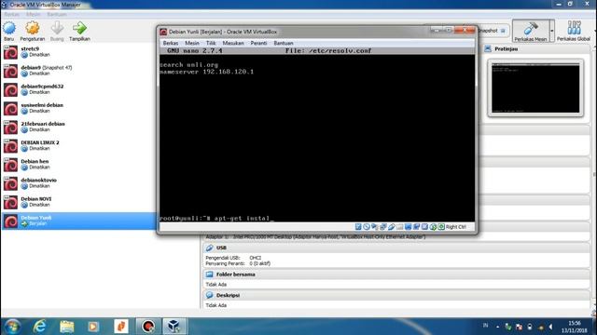Select the susiwelmi debian machine

tap(78, 108)
